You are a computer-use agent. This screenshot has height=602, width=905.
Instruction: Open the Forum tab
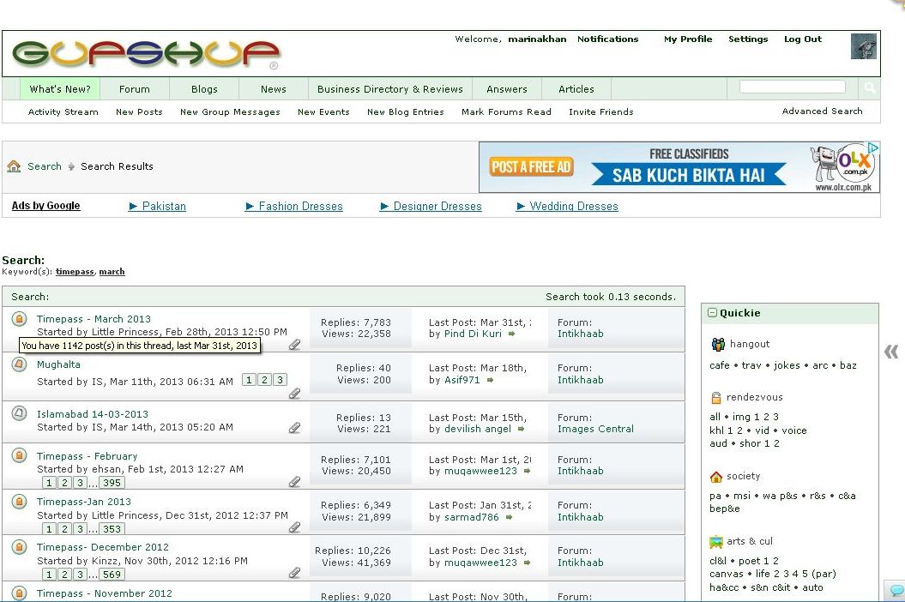tap(134, 89)
